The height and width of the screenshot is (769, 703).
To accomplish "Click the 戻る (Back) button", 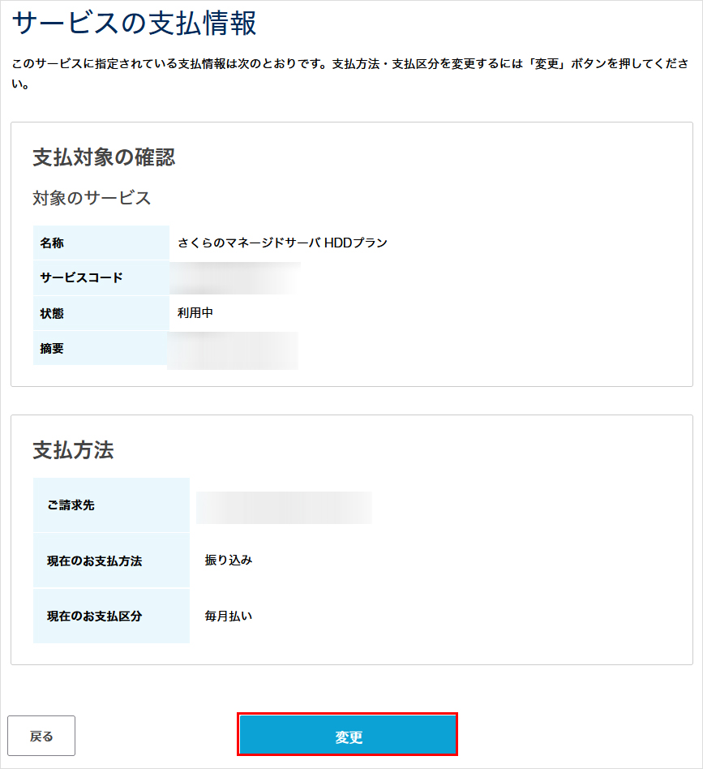I will (41, 735).
